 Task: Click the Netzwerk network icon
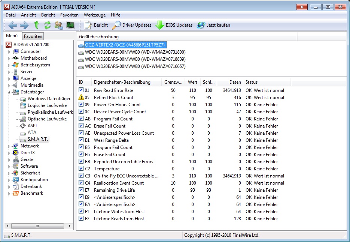click(16, 146)
